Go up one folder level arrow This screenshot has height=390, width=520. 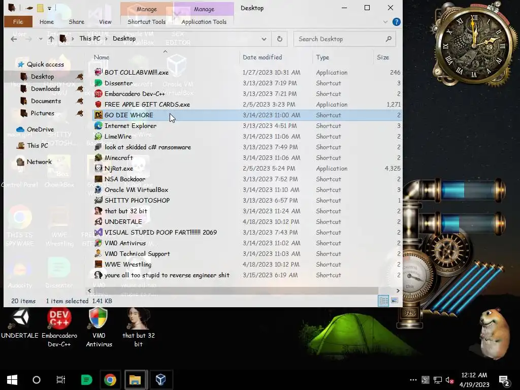(x=51, y=39)
